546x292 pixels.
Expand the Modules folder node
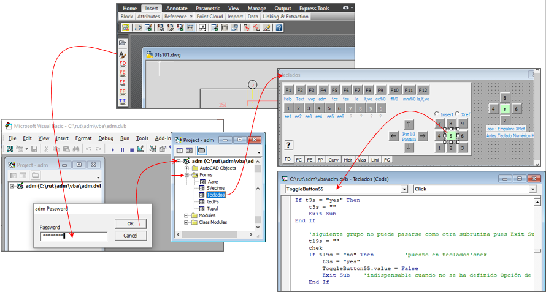tap(186, 215)
